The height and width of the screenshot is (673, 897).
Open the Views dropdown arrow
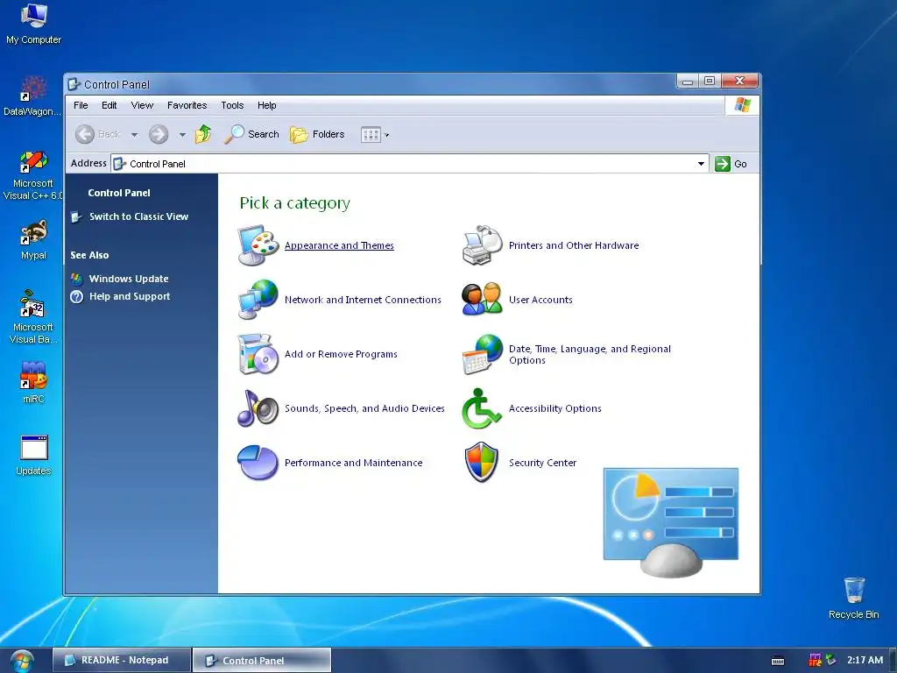tap(386, 135)
